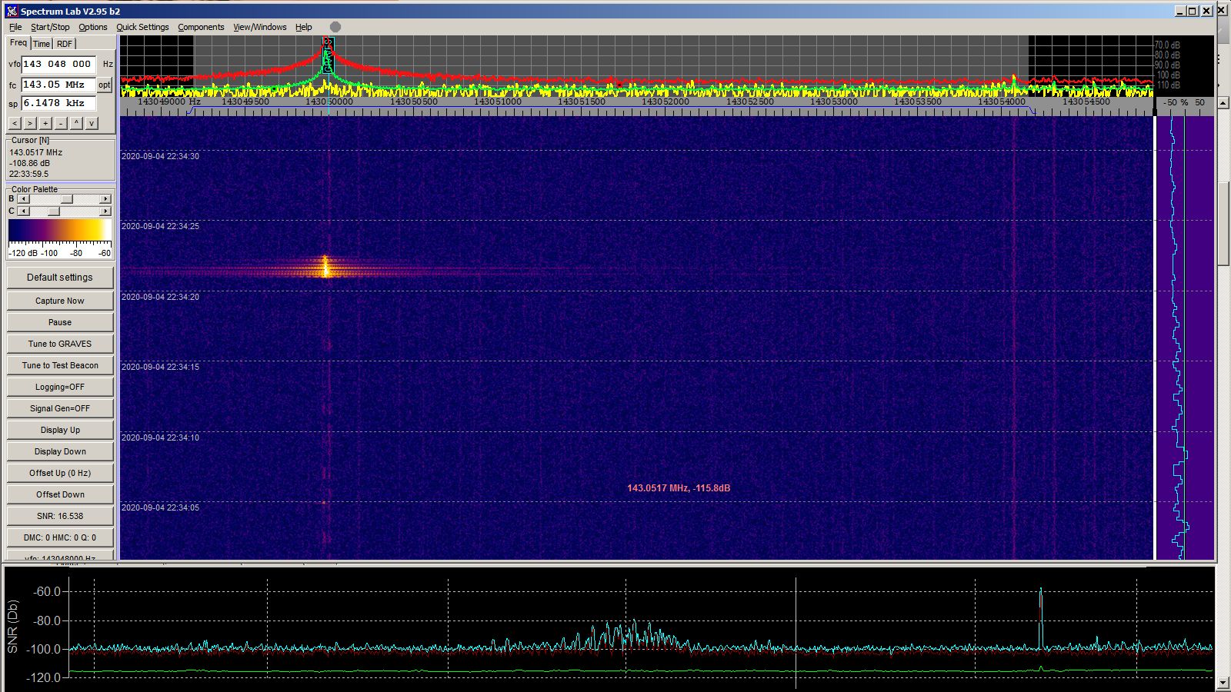
Task: Switch to the Freq tab
Action: (18, 43)
